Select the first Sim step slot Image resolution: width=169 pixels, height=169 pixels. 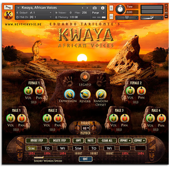31,148
